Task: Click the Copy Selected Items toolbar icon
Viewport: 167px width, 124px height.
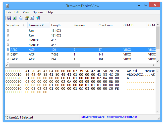Action: (21, 18)
